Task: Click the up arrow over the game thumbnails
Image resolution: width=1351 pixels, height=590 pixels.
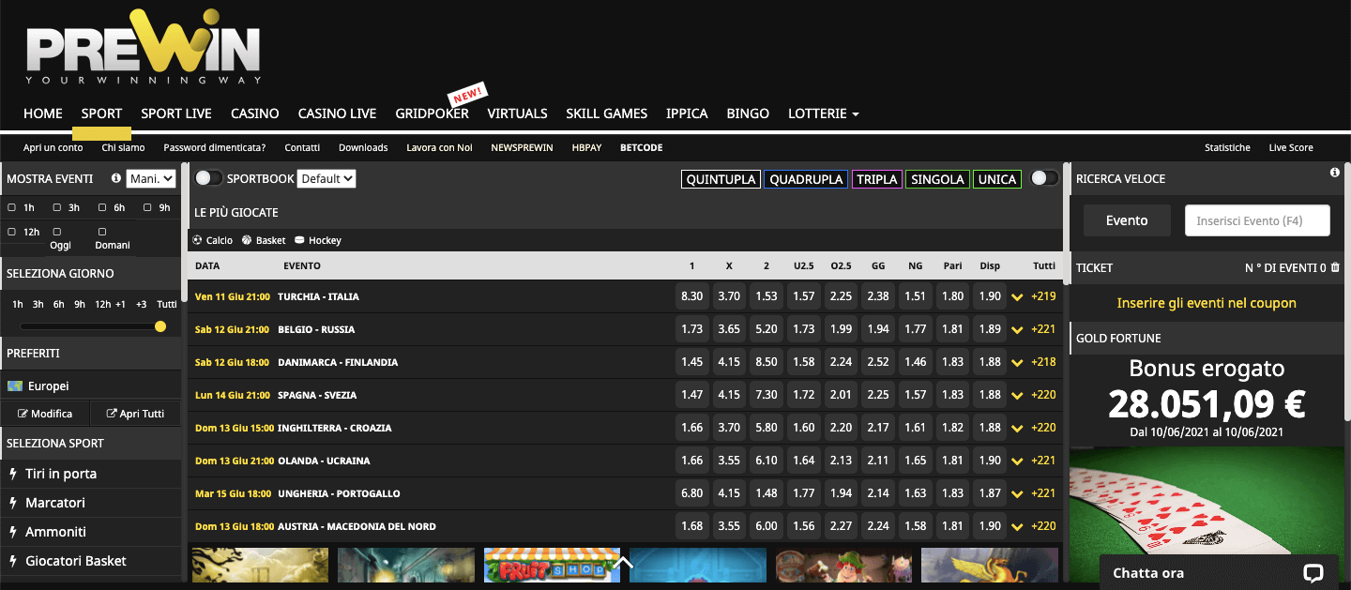Action: (x=624, y=563)
